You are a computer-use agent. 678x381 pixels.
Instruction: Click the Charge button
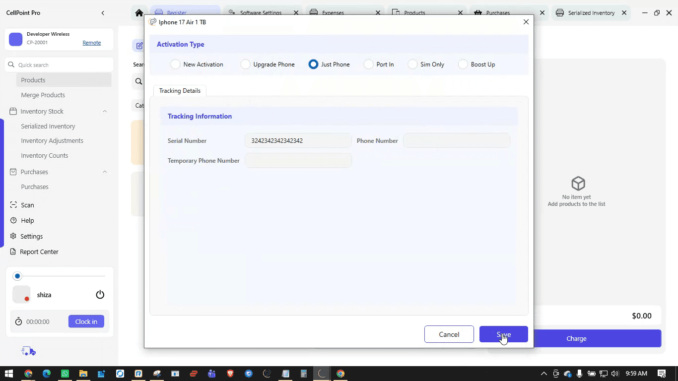pos(576,338)
